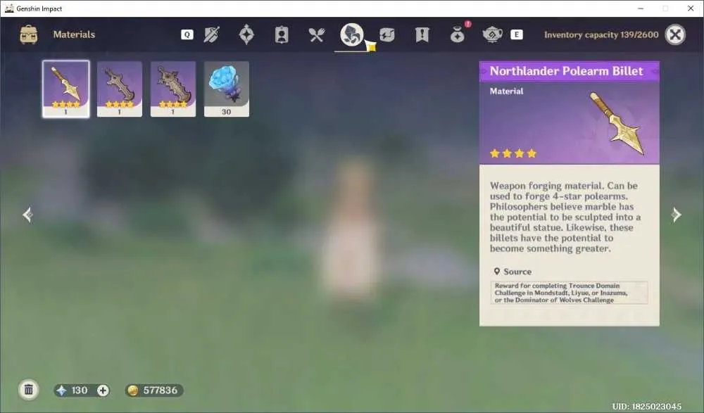Add Primogems with the plus button
Viewport: 704px width, 413px height.
[x=103, y=390]
